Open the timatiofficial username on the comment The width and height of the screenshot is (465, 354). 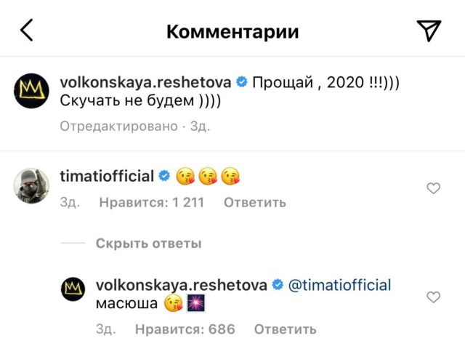coord(106,176)
